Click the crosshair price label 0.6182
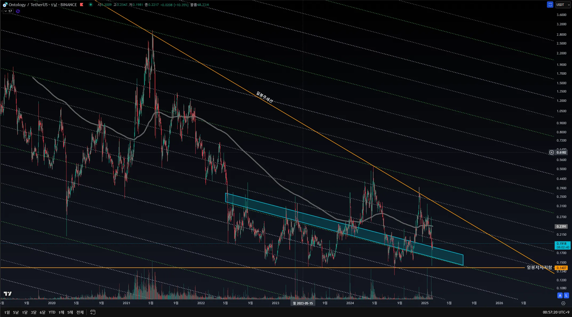Viewport: 572px width, 317px height. tap(561, 153)
